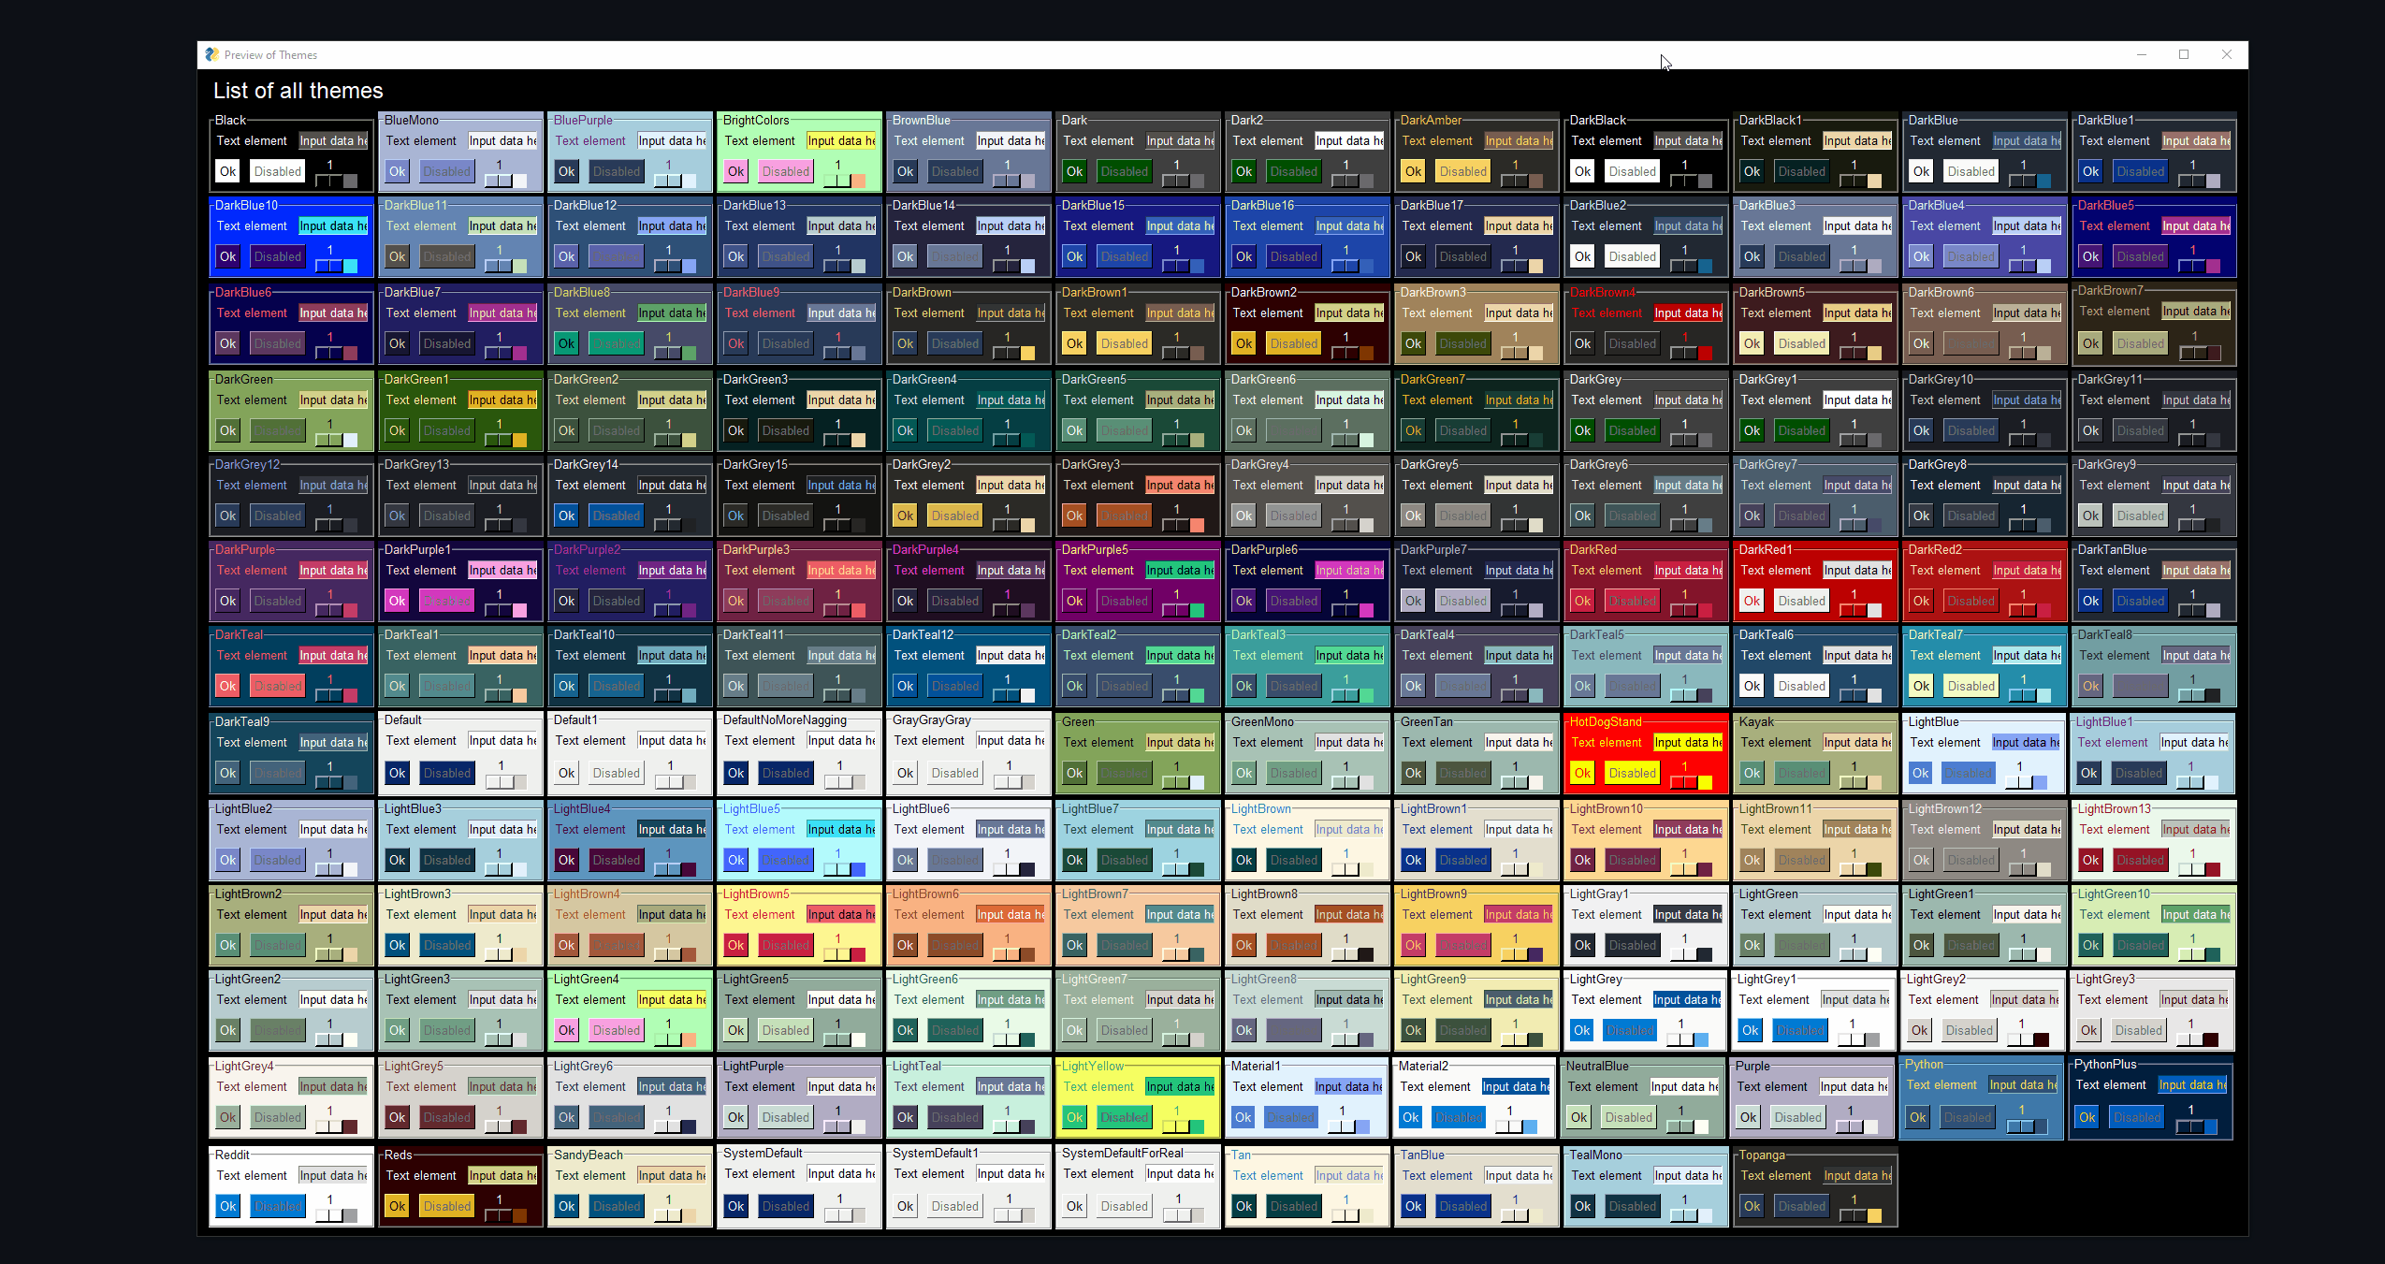Click the input box in SandyBeach theme
This screenshot has height=1264, width=2385.
(671, 1176)
